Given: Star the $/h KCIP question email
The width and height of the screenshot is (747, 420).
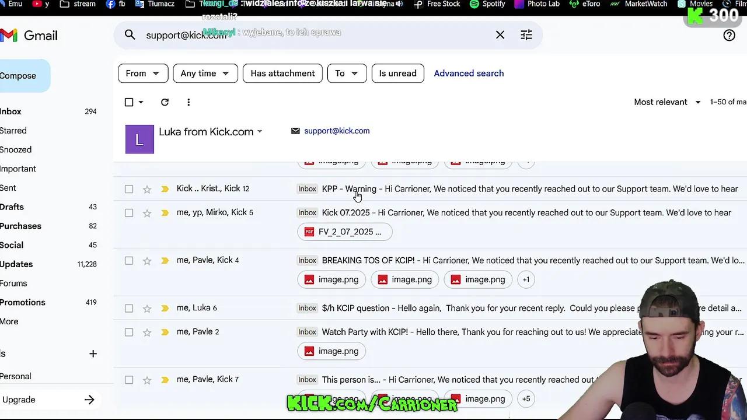Looking at the screenshot, I should coord(147,308).
